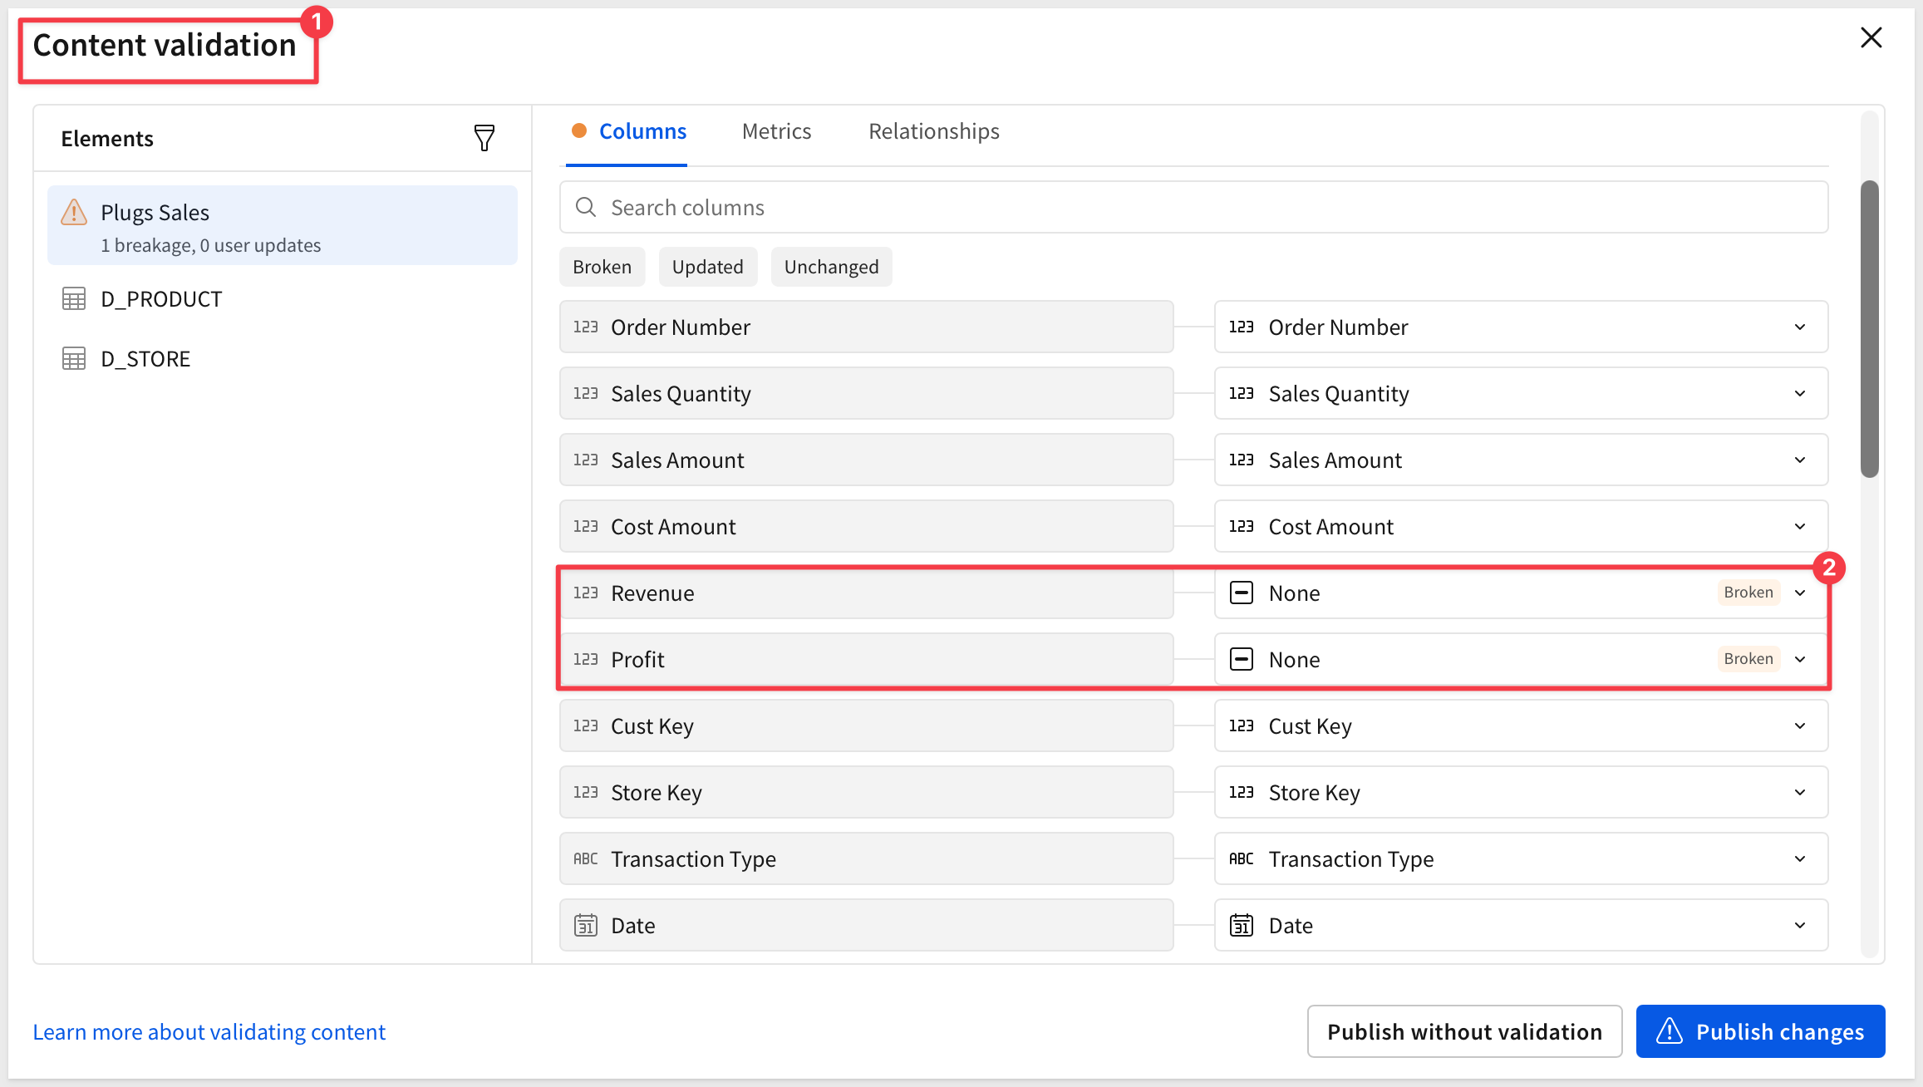
Task: Expand the Store Key mapping dropdown
Action: [x=1521, y=792]
